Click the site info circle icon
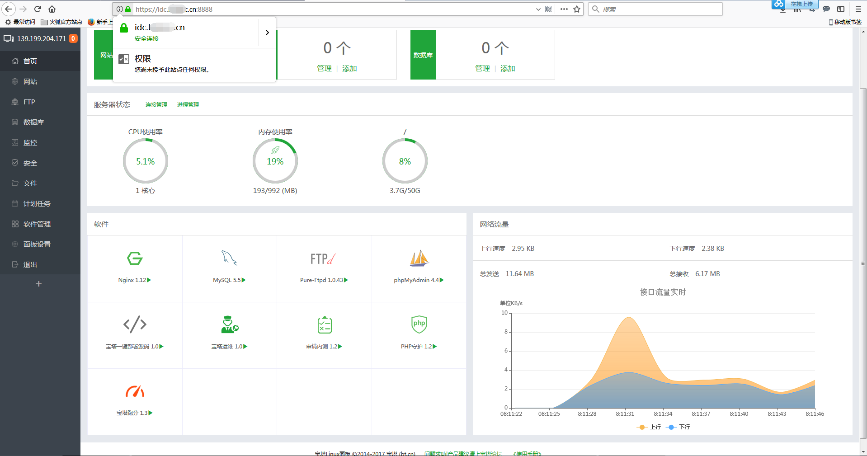This screenshot has height=456, width=867. (119, 9)
